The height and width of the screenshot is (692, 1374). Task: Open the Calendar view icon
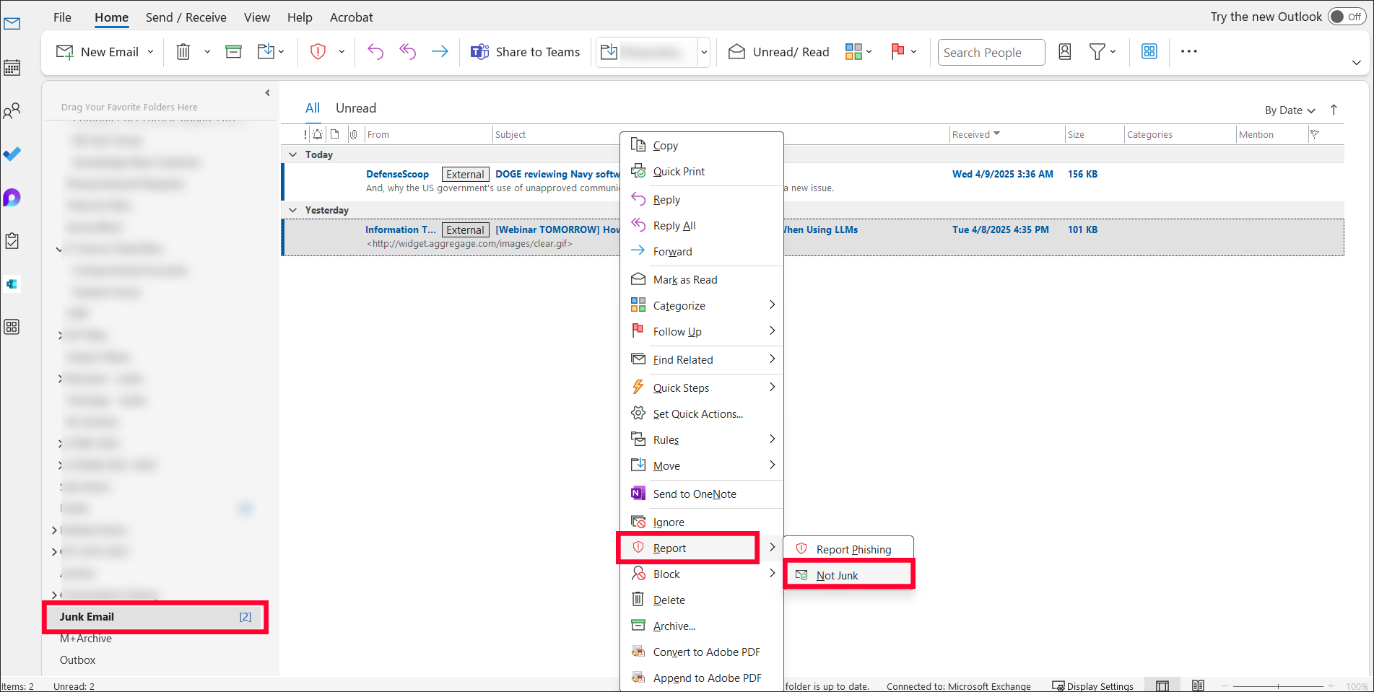tap(12, 67)
